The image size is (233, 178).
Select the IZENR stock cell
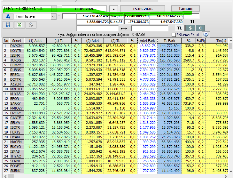[17, 55]
